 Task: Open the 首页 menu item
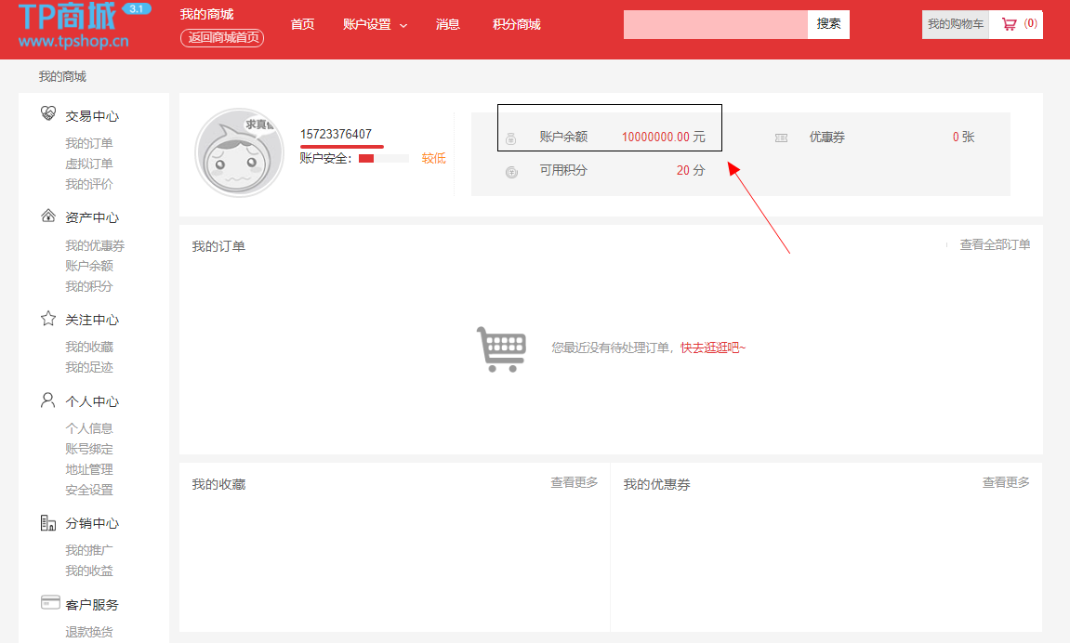302,25
